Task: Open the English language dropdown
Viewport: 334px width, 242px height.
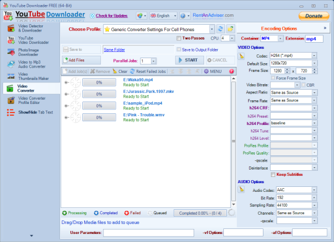Action: [x=163, y=15]
